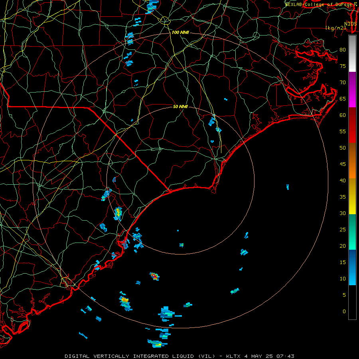Click the bottom caption "DIGITAL VERTICALLY INTEGRATED LIQUID (VIL)"
This screenshot has width=359, height=359.
[x=140, y=356]
